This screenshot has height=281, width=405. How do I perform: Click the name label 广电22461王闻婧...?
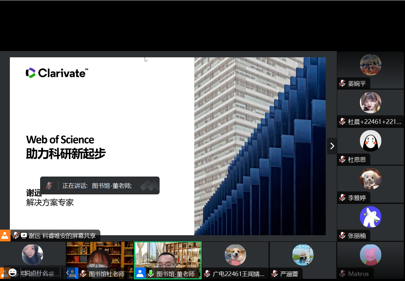coord(239,274)
